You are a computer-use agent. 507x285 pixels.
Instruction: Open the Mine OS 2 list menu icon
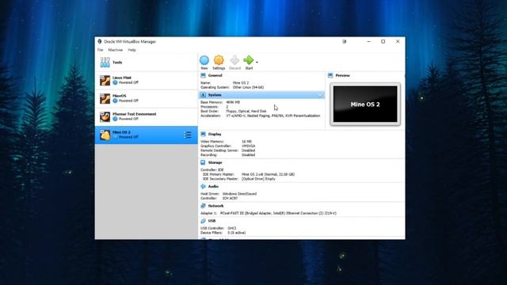(188, 135)
